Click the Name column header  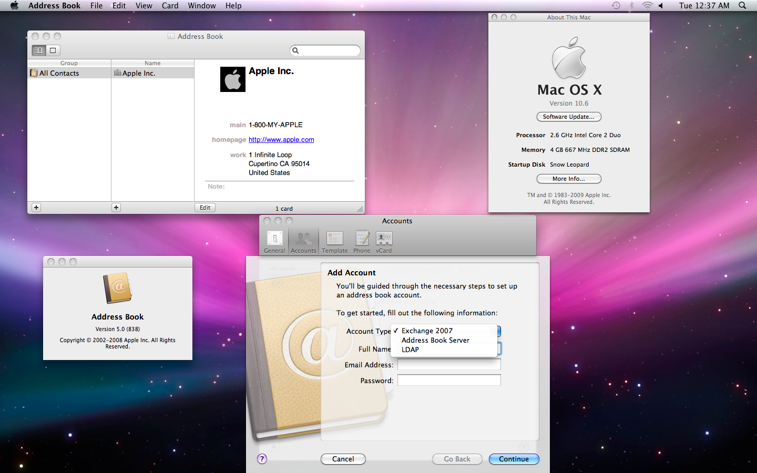pyautogui.click(x=152, y=63)
